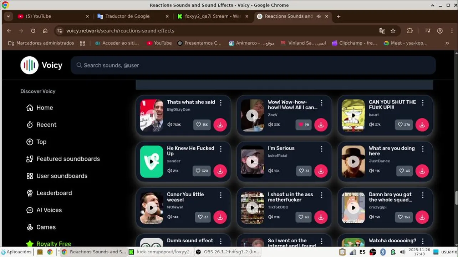Open YouTube bookmark in bookmarks bar
The height and width of the screenshot is (257, 458).
159,43
